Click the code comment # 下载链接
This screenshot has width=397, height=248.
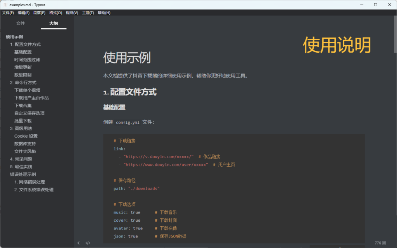124,141
